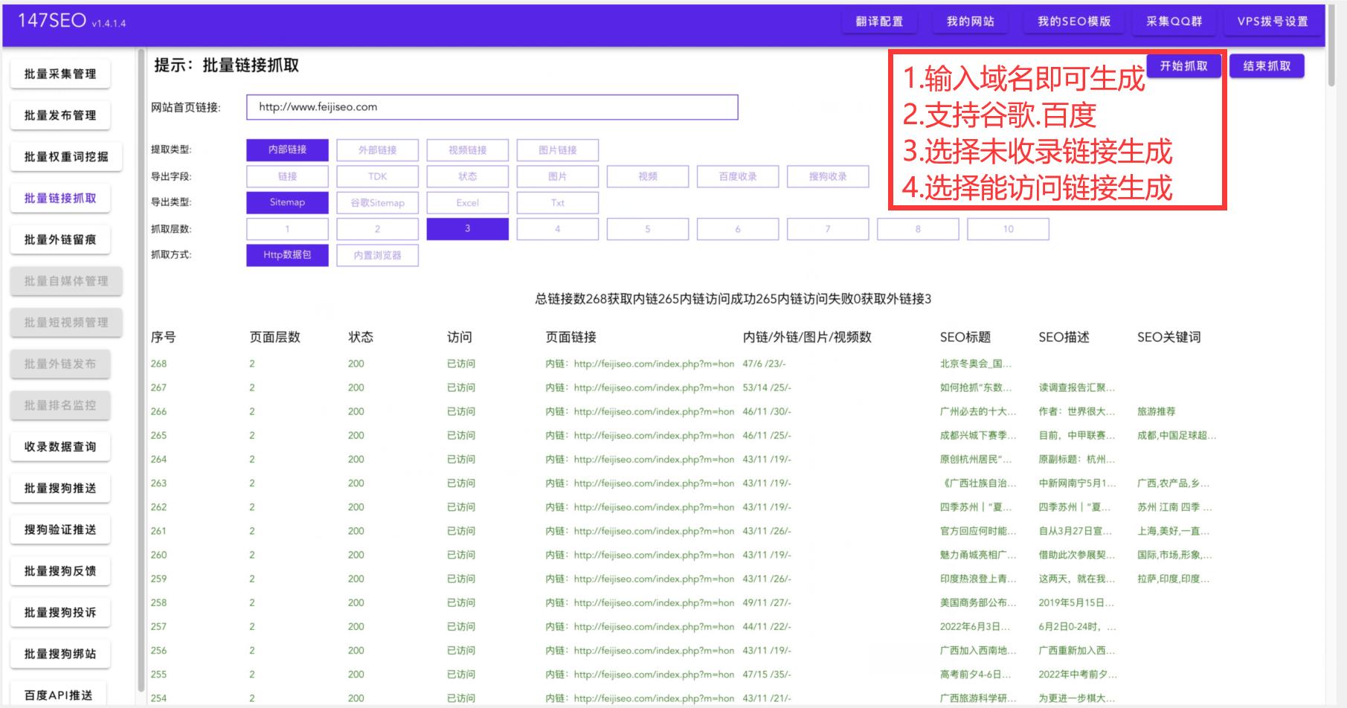Select crawl depth level 5
This screenshot has width=1347, height=708.
(647, 228)
